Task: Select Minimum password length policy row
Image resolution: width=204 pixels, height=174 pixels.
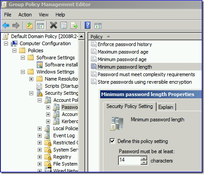Action: coord(146,67)
